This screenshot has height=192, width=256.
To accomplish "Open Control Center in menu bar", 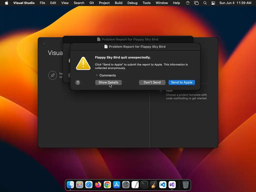I will coord(213,3).
